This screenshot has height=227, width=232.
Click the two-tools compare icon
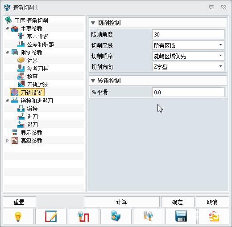[x=149, y=217]
